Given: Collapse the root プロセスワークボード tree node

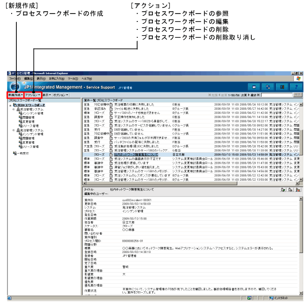Looking at the screenshot, I should [10, 105].
